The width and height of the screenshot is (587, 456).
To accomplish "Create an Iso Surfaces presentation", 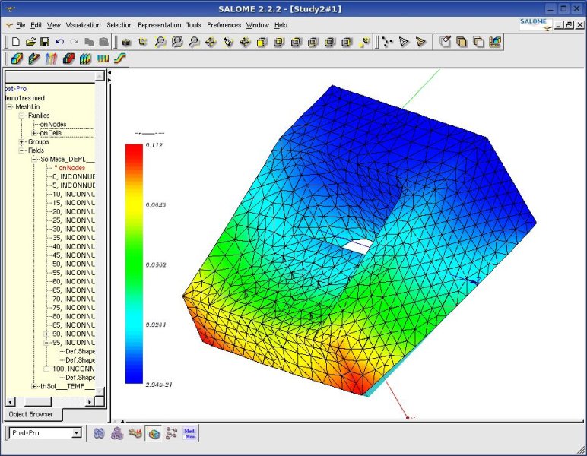I will (68, 59).
